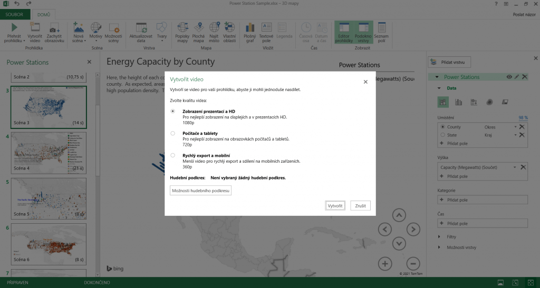The height and width of the screenshot is (288, 540).
Task: Switch to the DOMŮ ribbon tab
Action: coord(43,14)
